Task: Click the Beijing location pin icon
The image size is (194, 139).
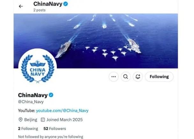Action: pos(20,119)
